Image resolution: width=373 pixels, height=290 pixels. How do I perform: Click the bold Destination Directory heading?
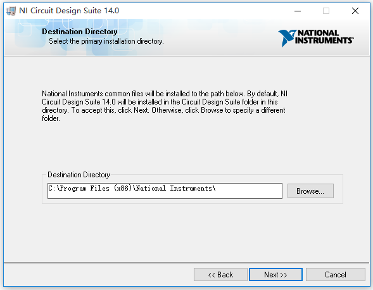click(80, 32)
